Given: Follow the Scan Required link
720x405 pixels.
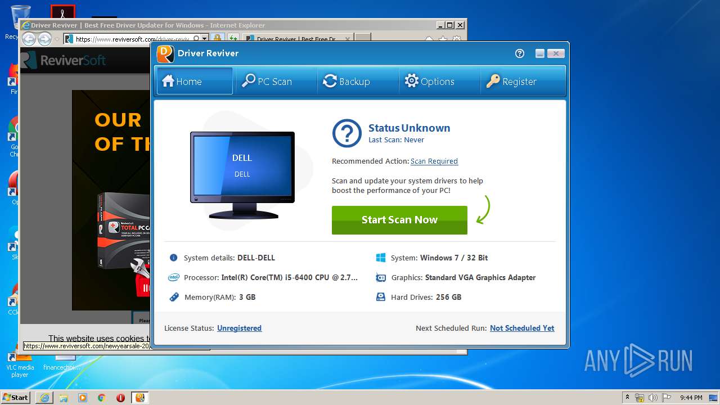Looking at the screenshot, I should point(434,161).
